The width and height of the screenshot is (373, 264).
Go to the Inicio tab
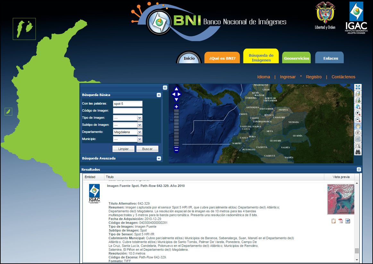click(189, 57)
